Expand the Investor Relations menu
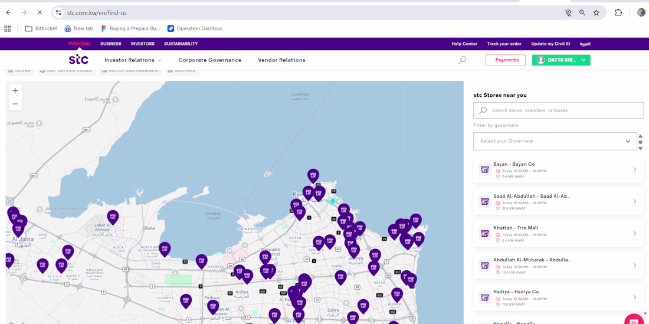The image size is (649, 324). point(133,60)
